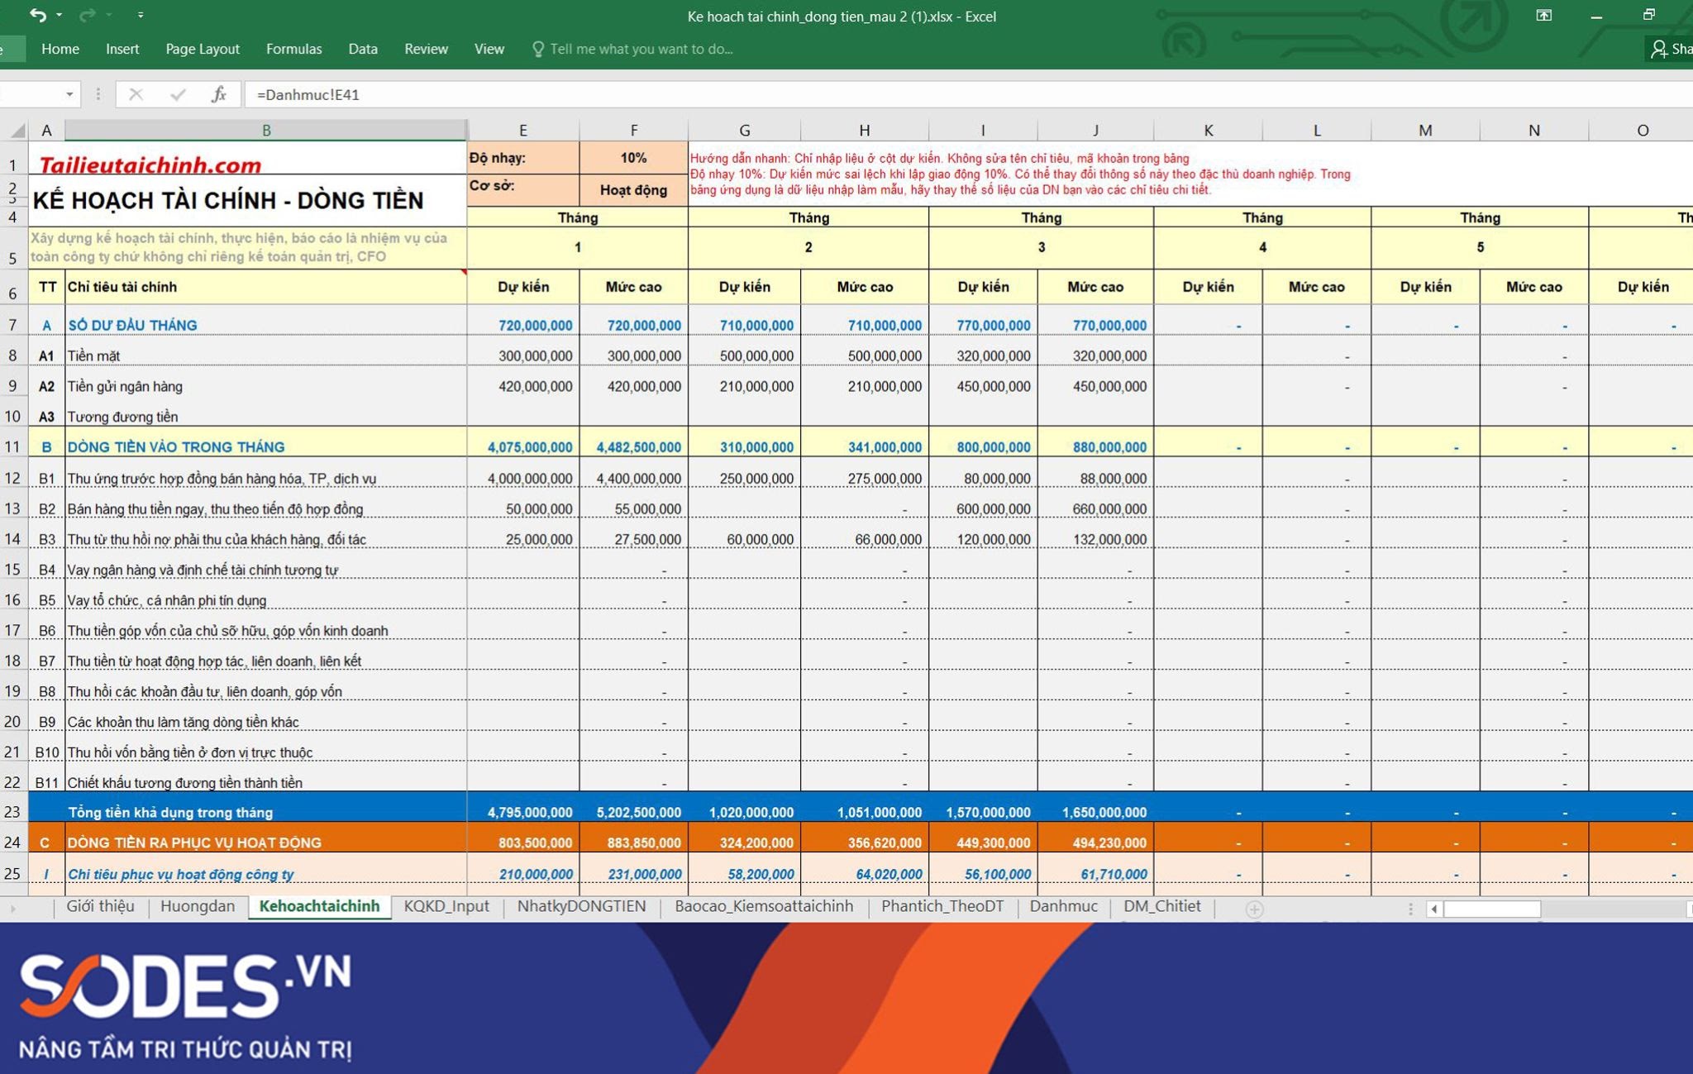The height and width of the screenshot is (1074, 1693).
Task: Click the 'Độ nhạy:' label cell
Action: [523, 157]
